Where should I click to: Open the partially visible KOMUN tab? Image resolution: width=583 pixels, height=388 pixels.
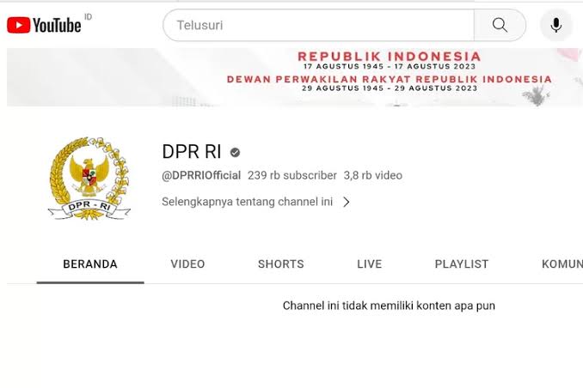click(562, 264)
